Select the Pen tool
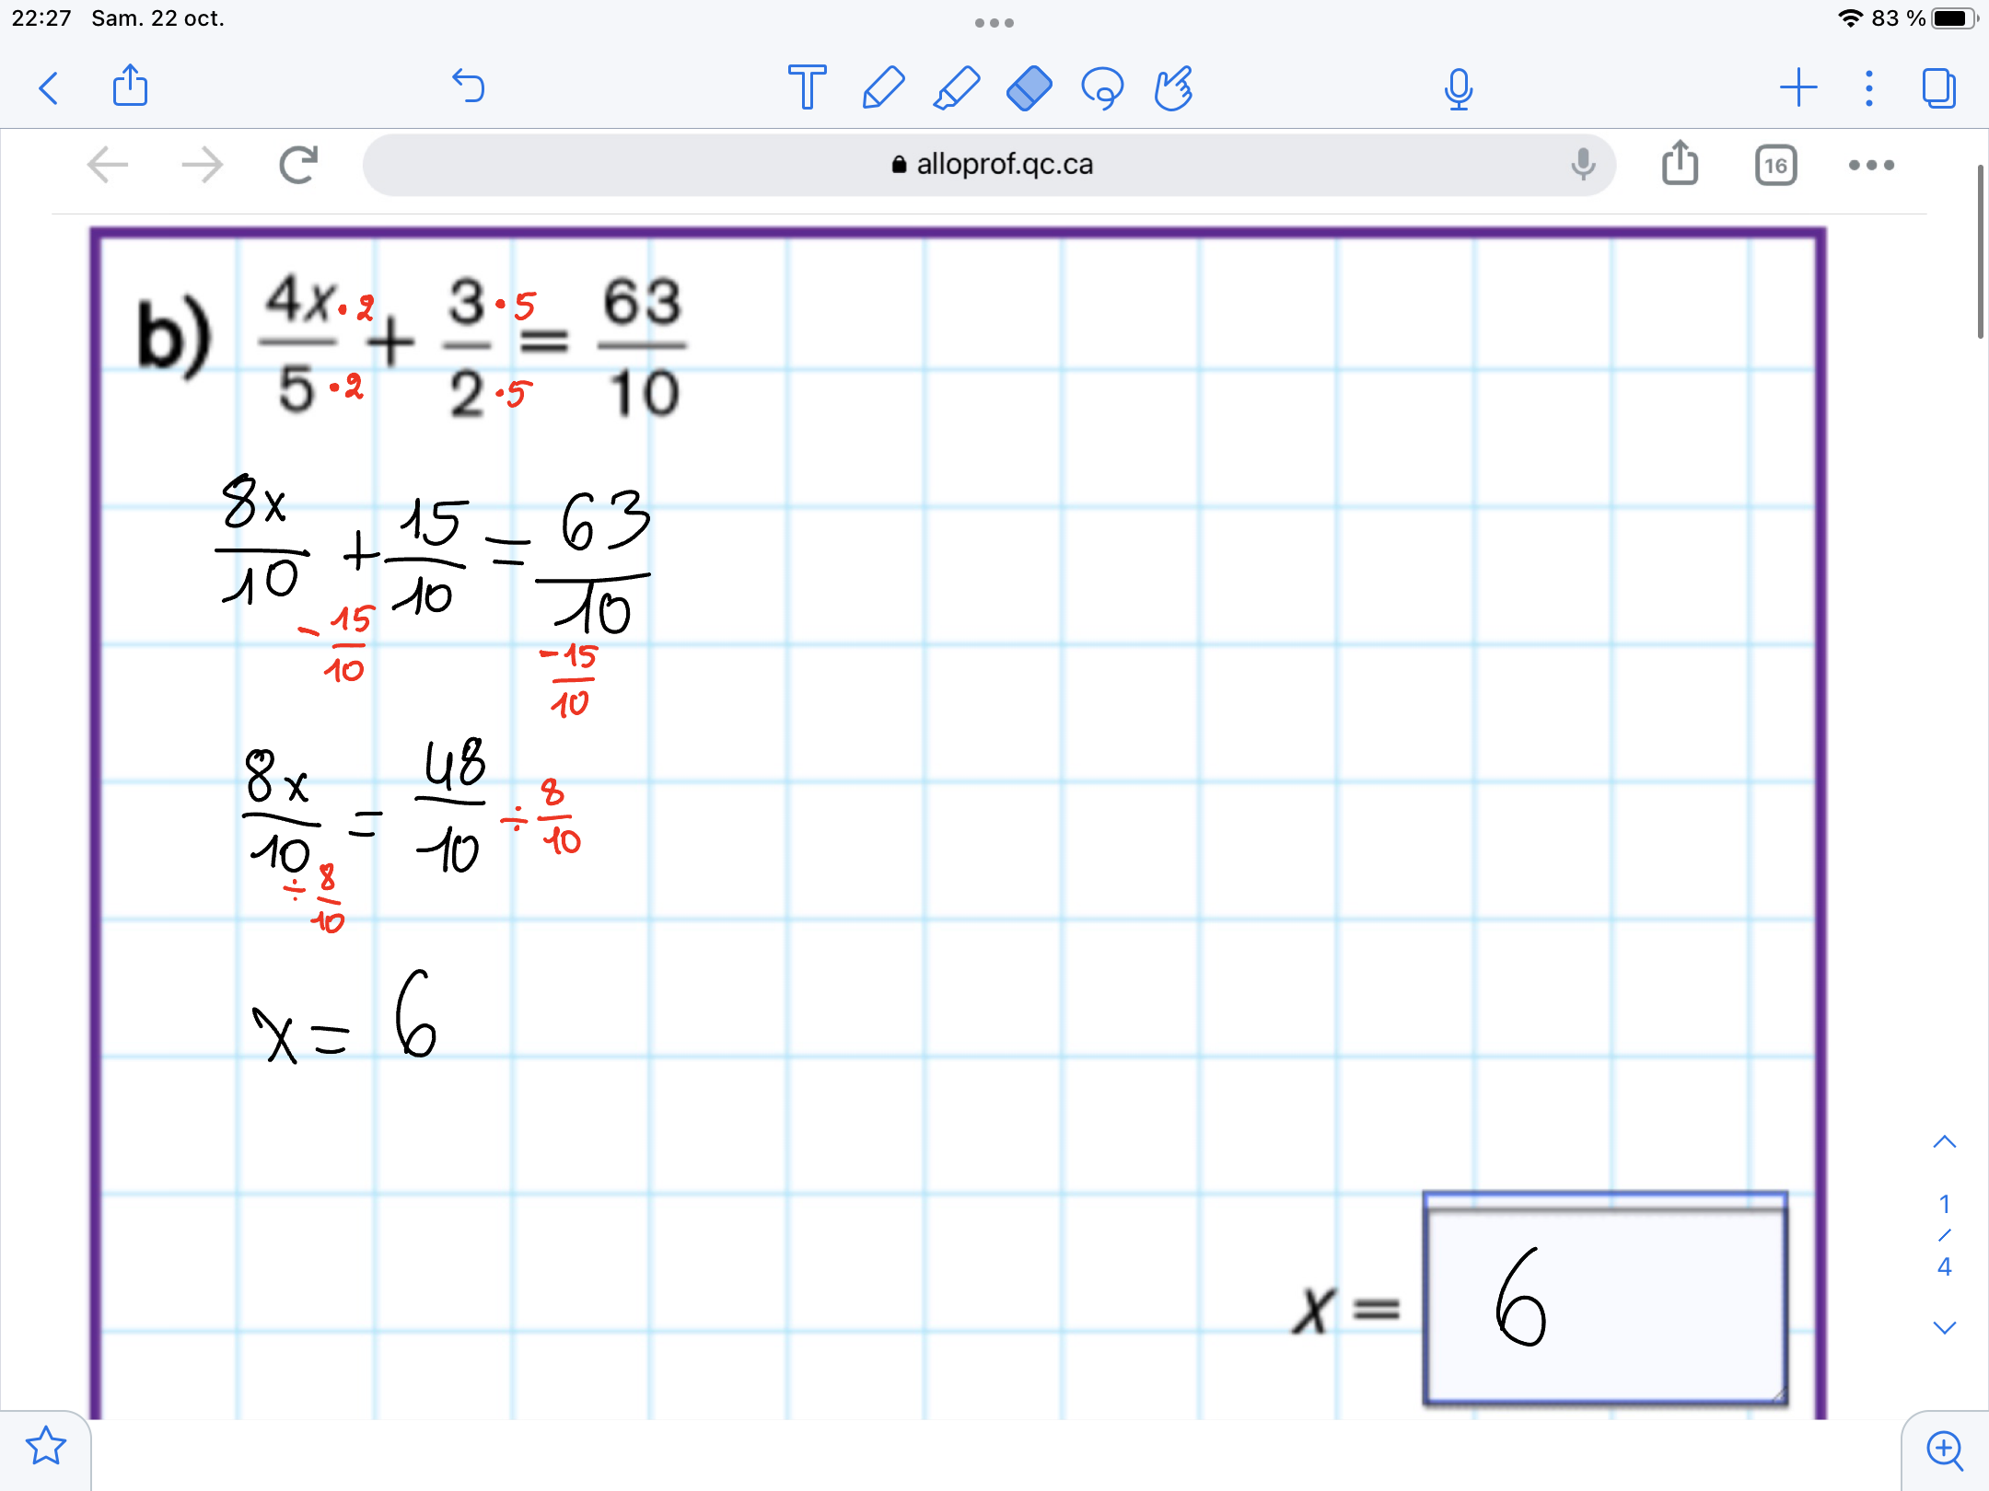Image resolution: width=1989 pixels, height=1491 pixels. click(883, 87)
